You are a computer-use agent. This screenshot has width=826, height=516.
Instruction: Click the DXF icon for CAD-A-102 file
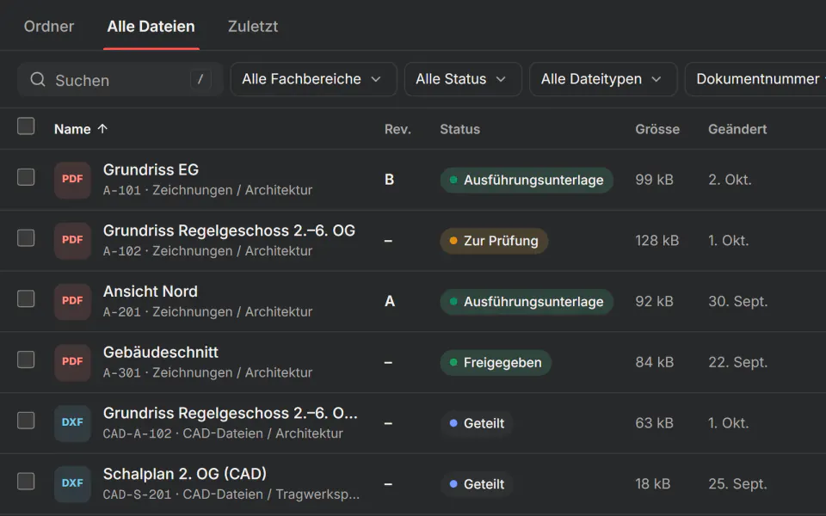pos(72,423)
